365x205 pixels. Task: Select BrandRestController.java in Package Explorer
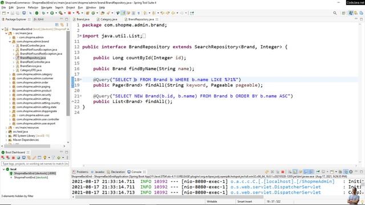coord(35,62)
